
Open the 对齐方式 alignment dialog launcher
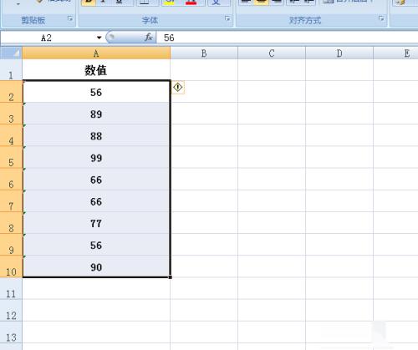pyautogui.click(x=381, y=19)
